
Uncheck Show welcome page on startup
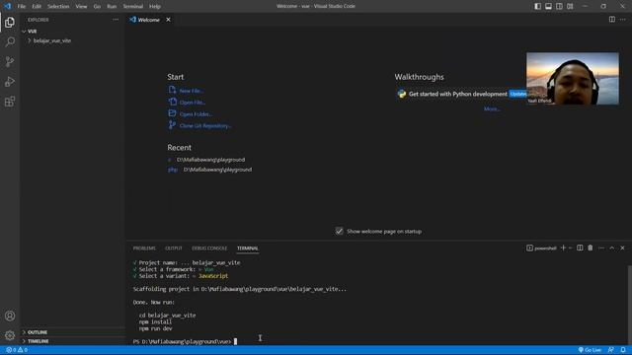[x=339, y=231]
